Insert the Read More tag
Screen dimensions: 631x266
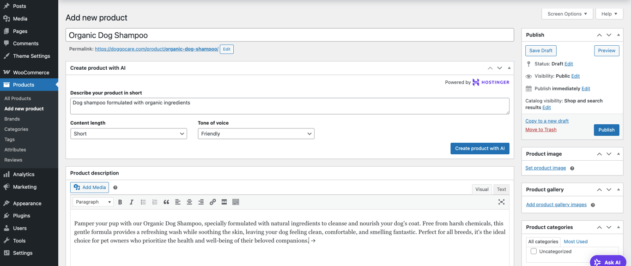224,202
